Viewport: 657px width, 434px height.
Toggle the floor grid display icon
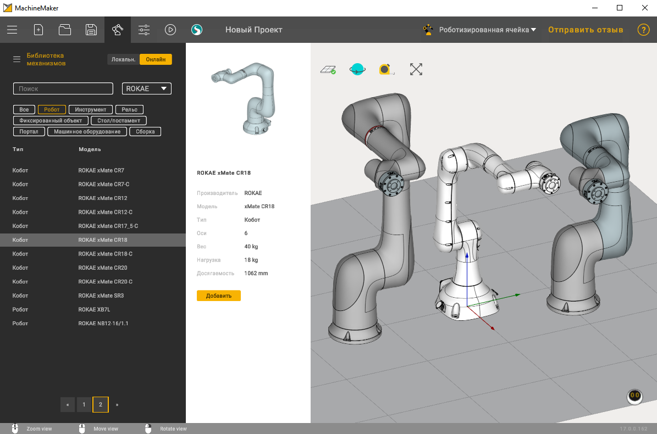click(x=328, y=70)
